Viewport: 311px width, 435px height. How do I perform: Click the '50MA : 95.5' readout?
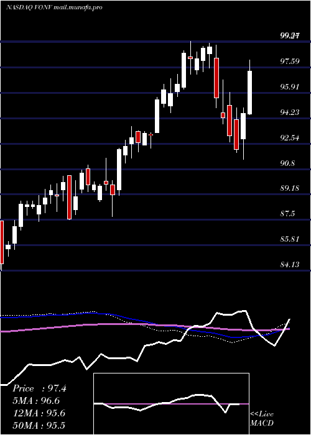point(39,425)
